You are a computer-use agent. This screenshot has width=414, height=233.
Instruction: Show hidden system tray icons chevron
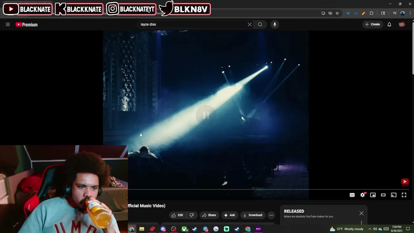click(370, 229)
